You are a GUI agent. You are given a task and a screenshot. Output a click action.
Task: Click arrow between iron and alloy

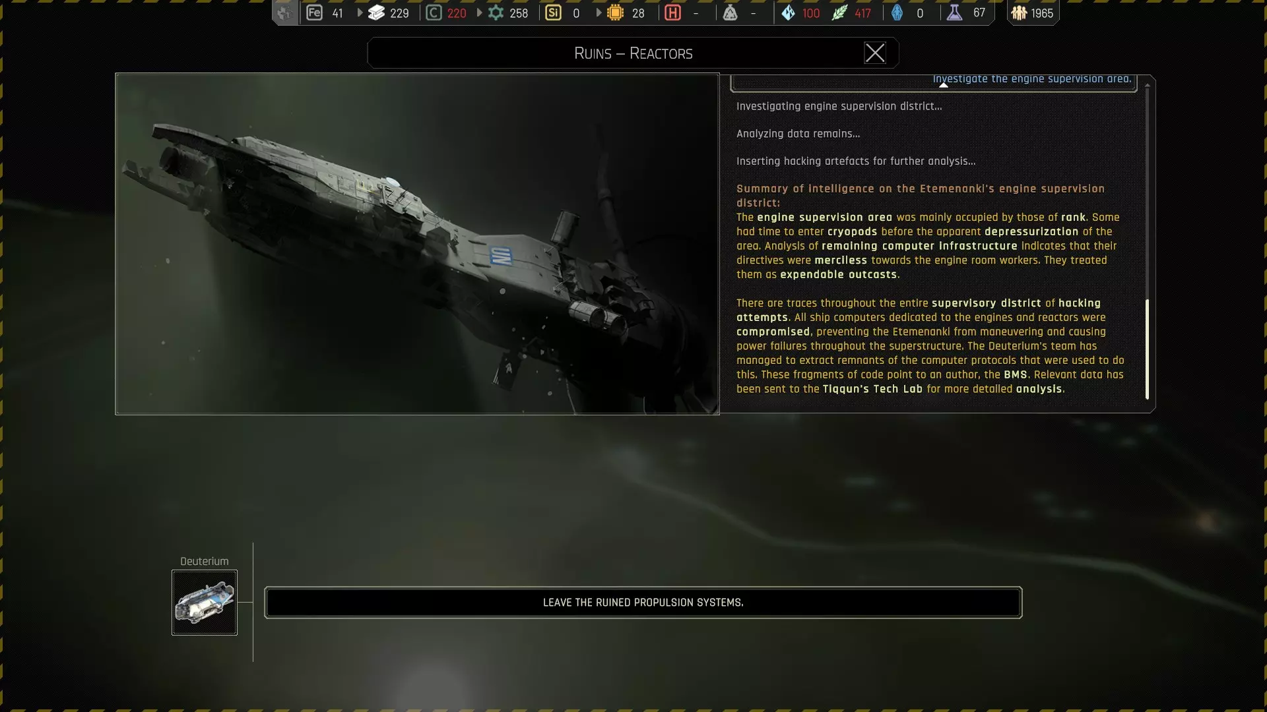(x=360, y=13)
